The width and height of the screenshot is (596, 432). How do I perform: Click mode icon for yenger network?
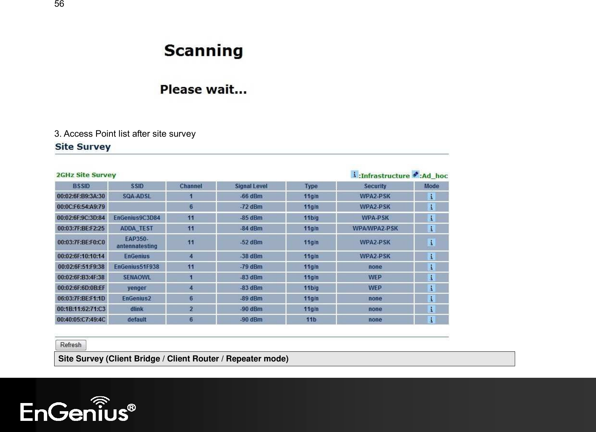click(431, 288)
